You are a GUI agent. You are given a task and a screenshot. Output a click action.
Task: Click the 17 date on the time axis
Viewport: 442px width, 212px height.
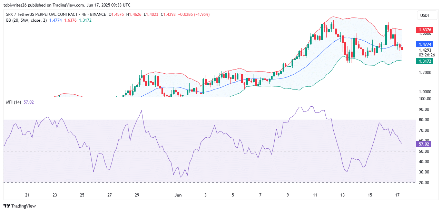(397, 195)
